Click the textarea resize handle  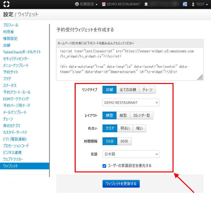tap(200, 77)
